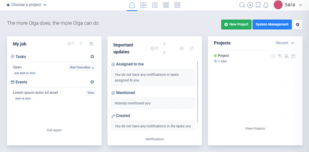Click the project folder icon in Projects
Image resolution: width=309 pixels, height=152 pixels.
[286, 56]
